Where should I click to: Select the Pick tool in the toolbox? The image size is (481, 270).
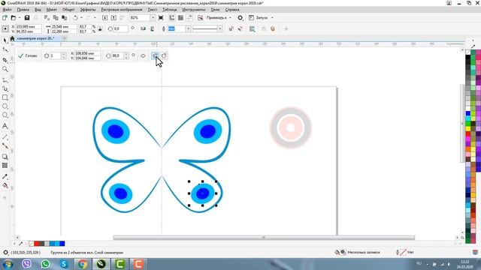[5, 40]
